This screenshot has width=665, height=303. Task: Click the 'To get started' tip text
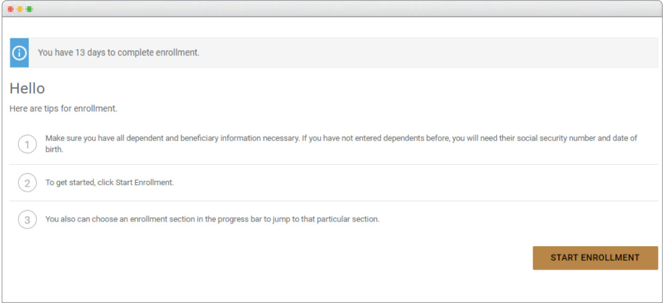tap(109, 183)
